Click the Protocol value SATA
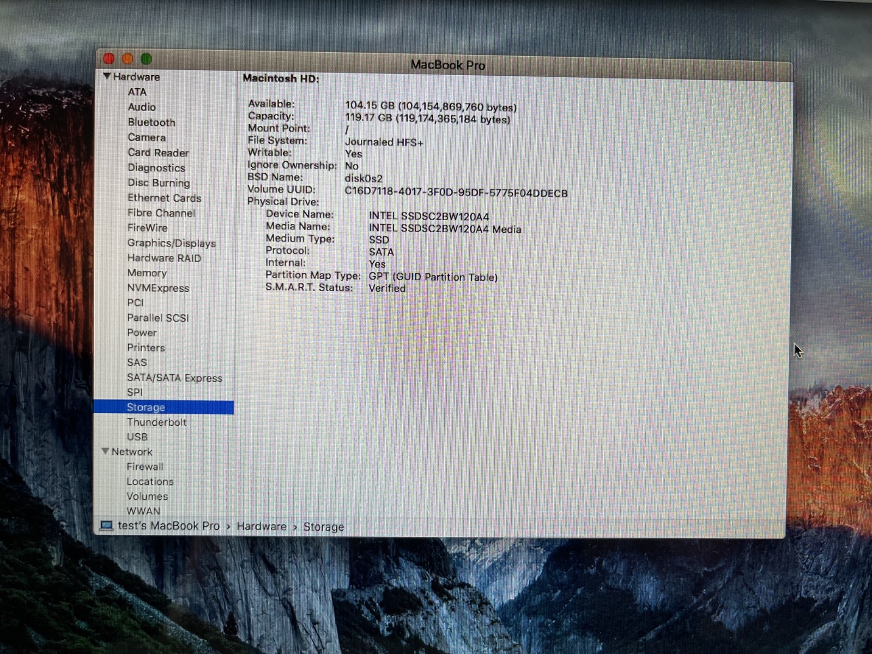The width and height of the screenshot is (872, 654). (381, 252)
